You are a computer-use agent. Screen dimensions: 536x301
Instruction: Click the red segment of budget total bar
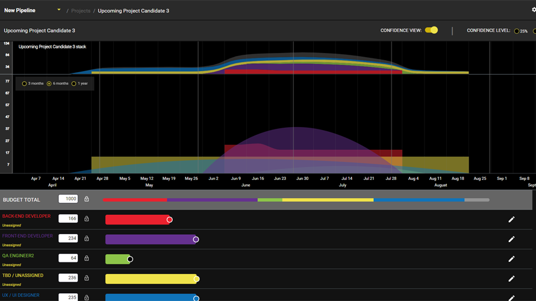(x=135, y=200)
